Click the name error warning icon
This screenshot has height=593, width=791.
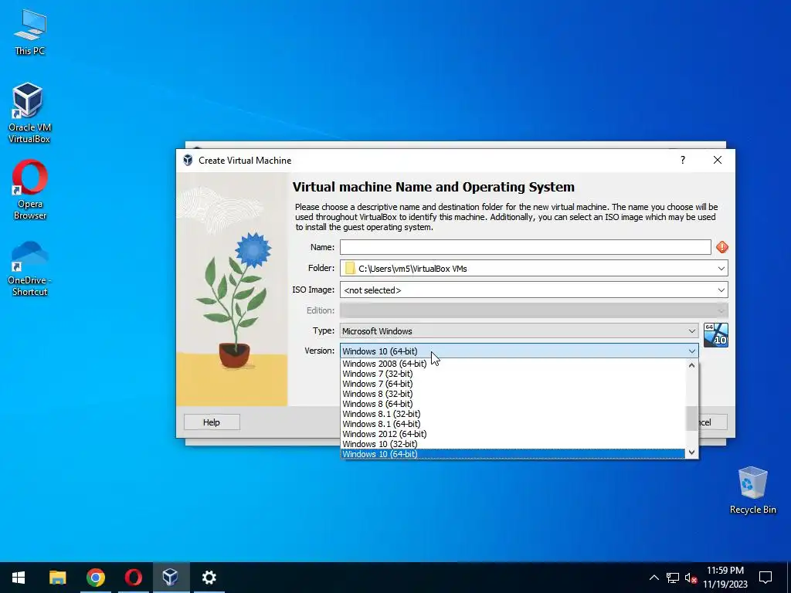tap(722, 247)
